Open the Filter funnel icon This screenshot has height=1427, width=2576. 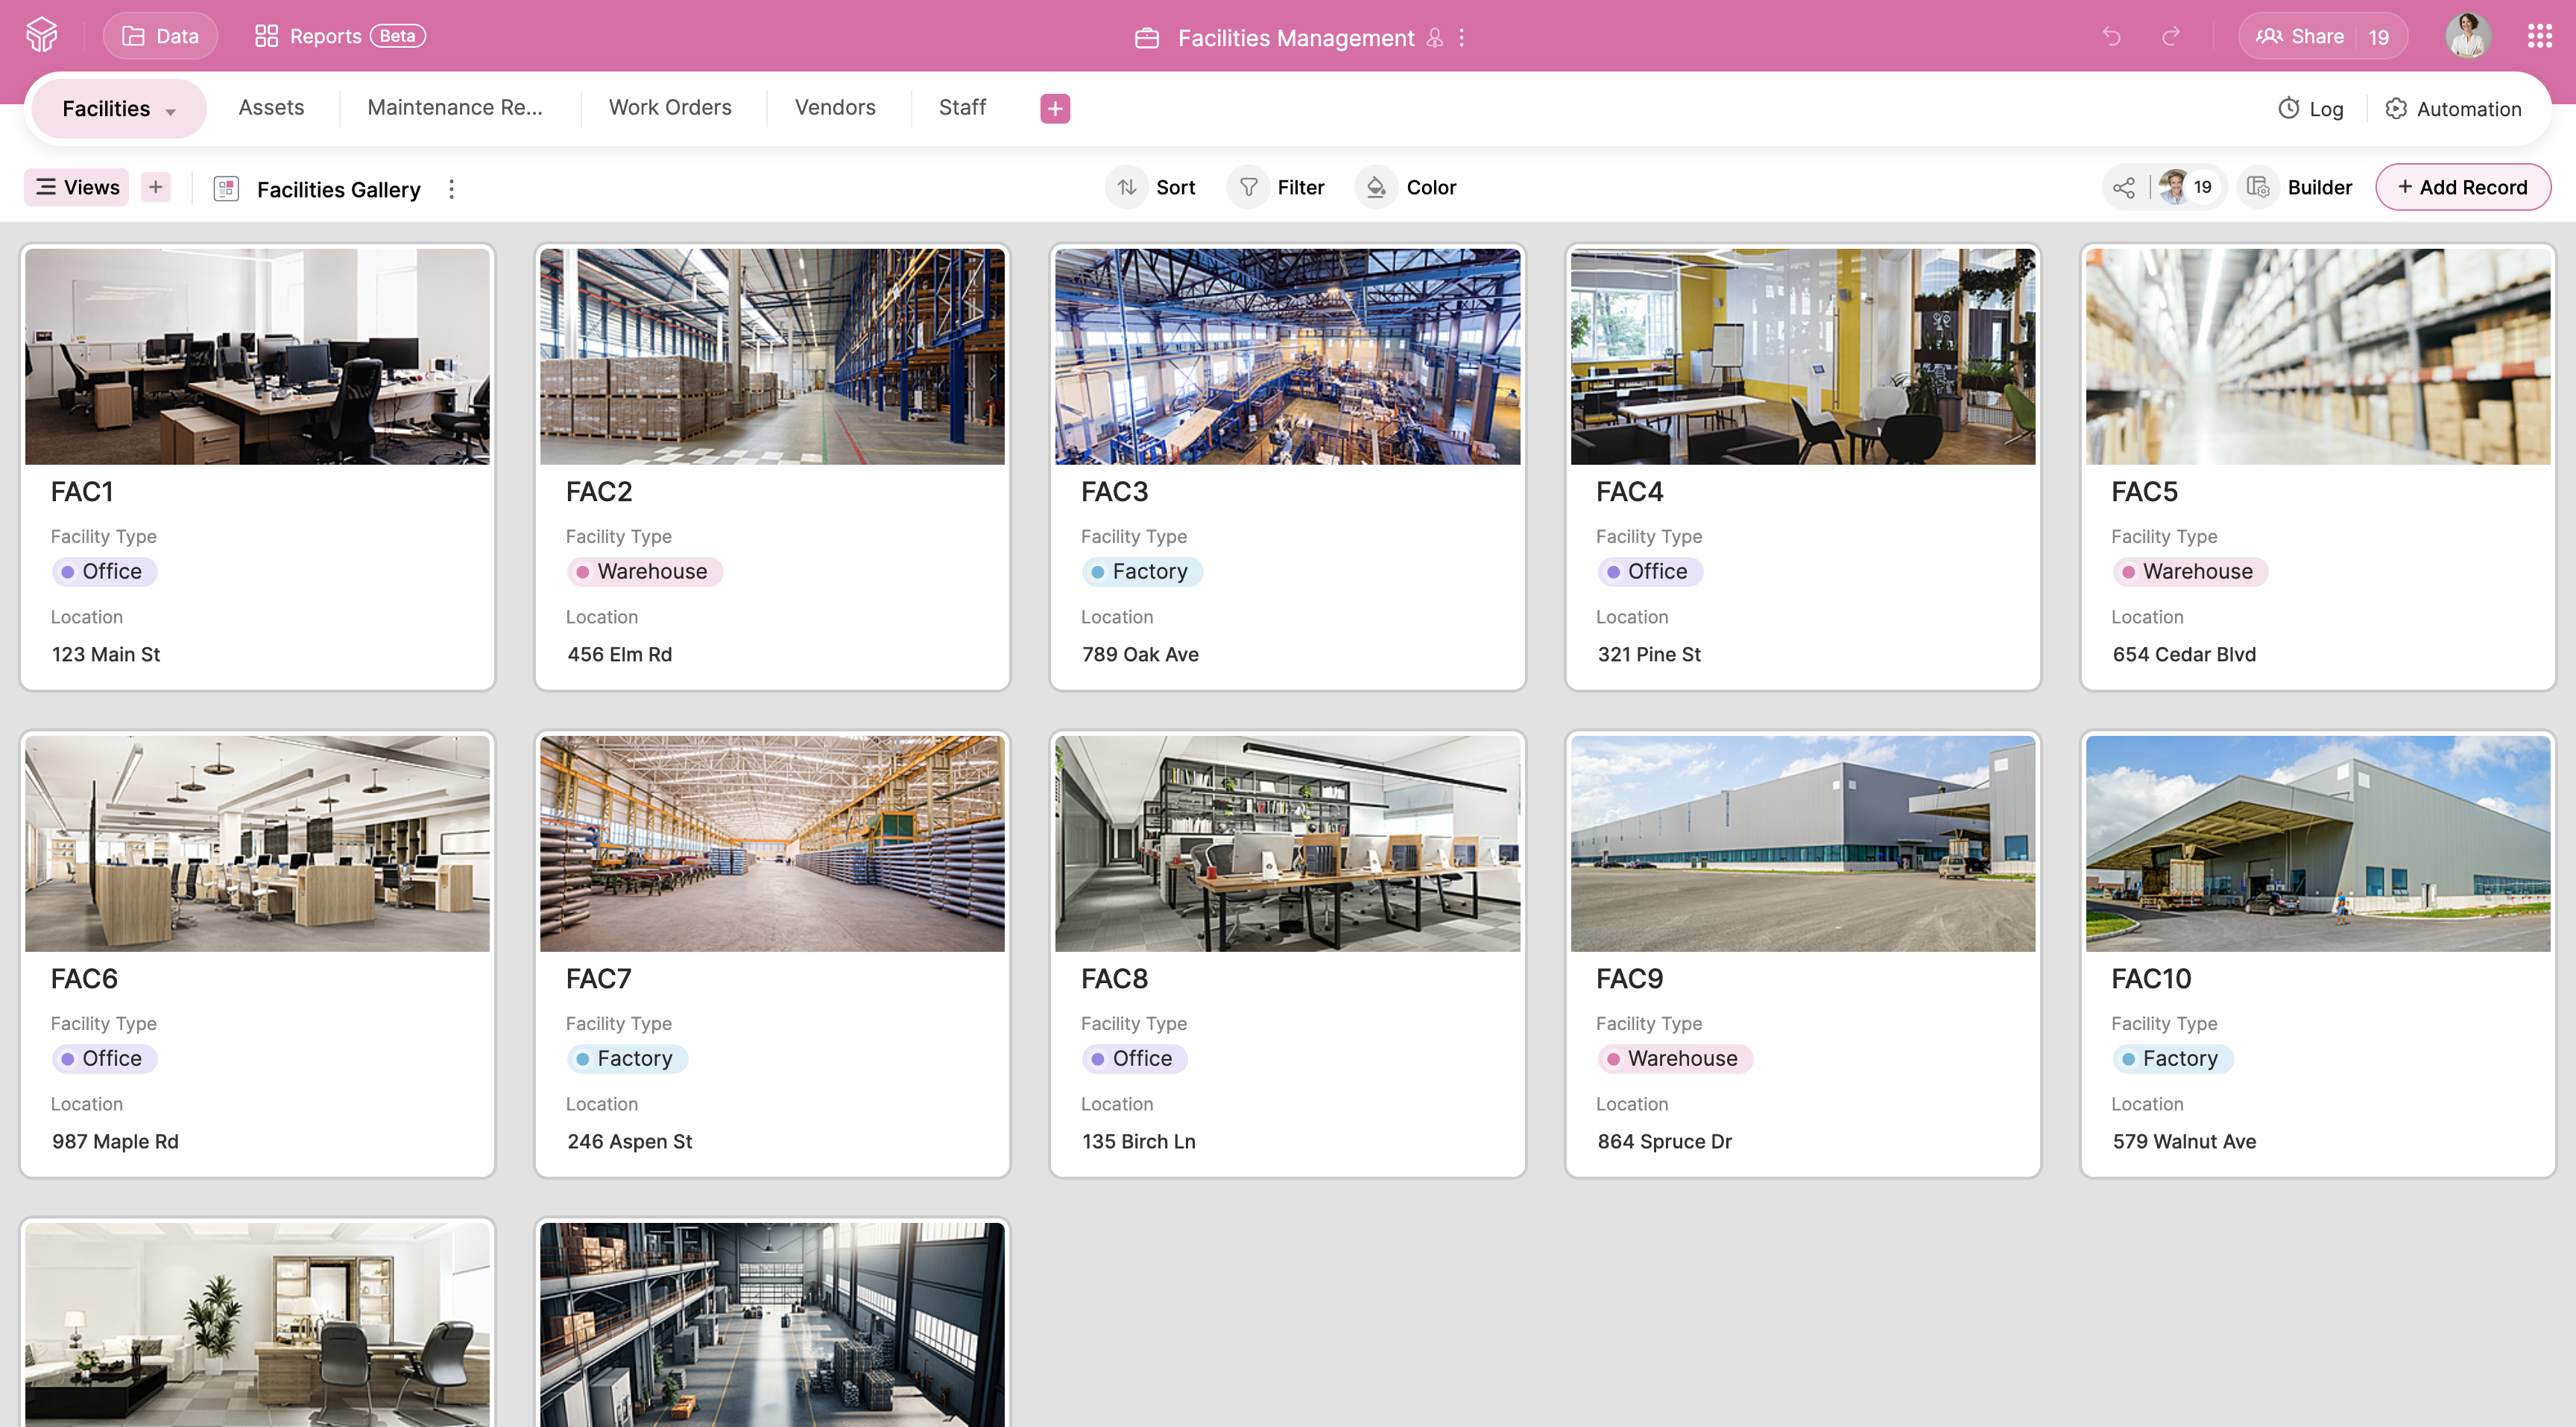pyautogui.click(x=1248, y=187)
